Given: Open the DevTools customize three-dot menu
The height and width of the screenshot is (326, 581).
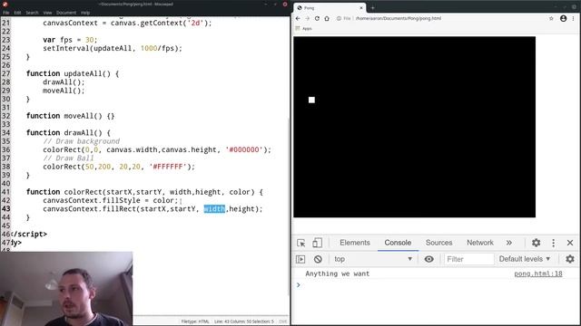Looking at the screenshot, I should tap(553, 243).
